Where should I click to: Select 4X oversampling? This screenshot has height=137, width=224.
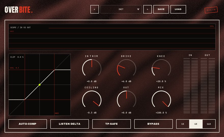(196, 124)
